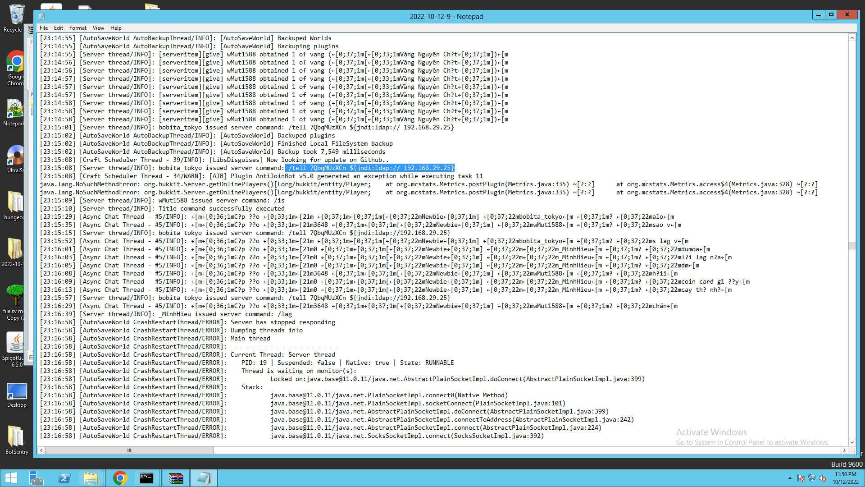Switch to Command Prompt taskbar window
865x487 pixels.
tap(146, 478)
